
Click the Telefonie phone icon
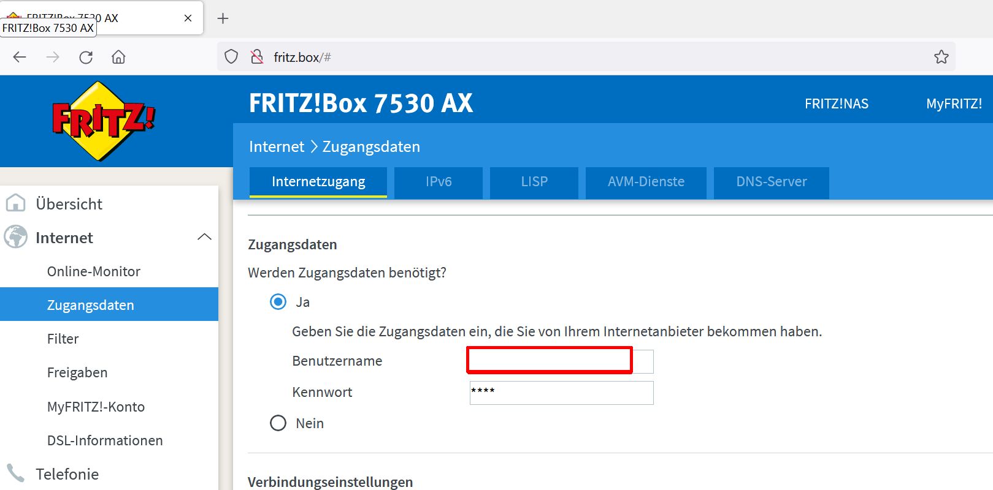click(15, 473)
